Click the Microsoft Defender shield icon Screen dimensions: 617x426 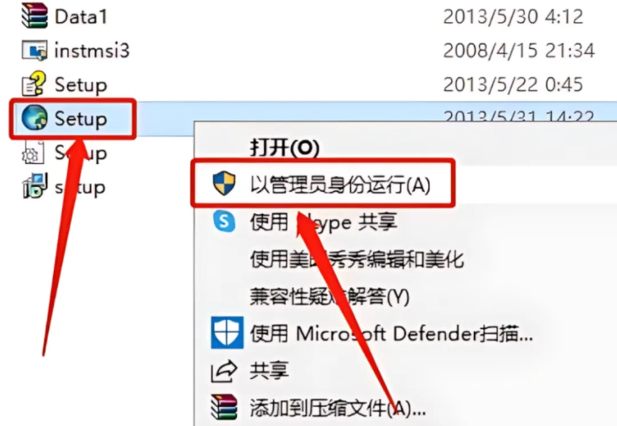point(227,333)
